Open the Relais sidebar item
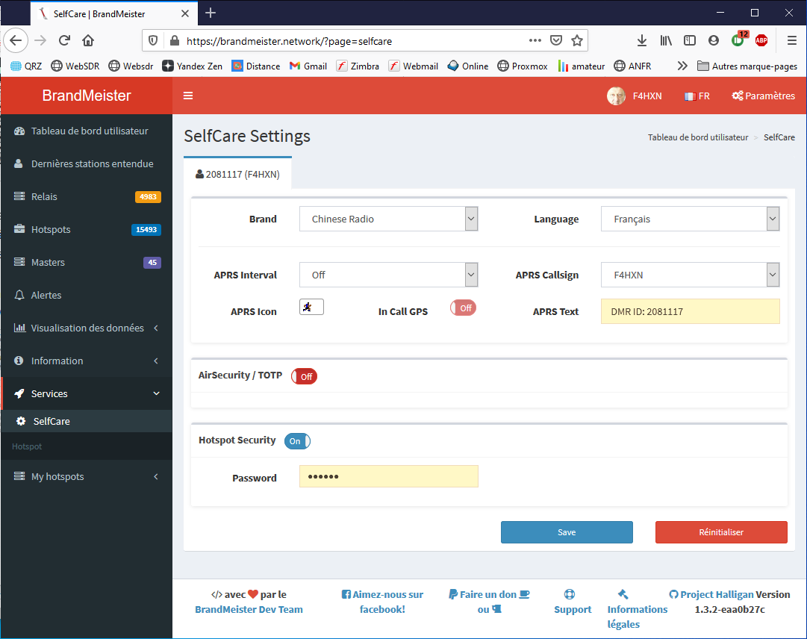This screenshot has width=807, height=639. [87, 196]
